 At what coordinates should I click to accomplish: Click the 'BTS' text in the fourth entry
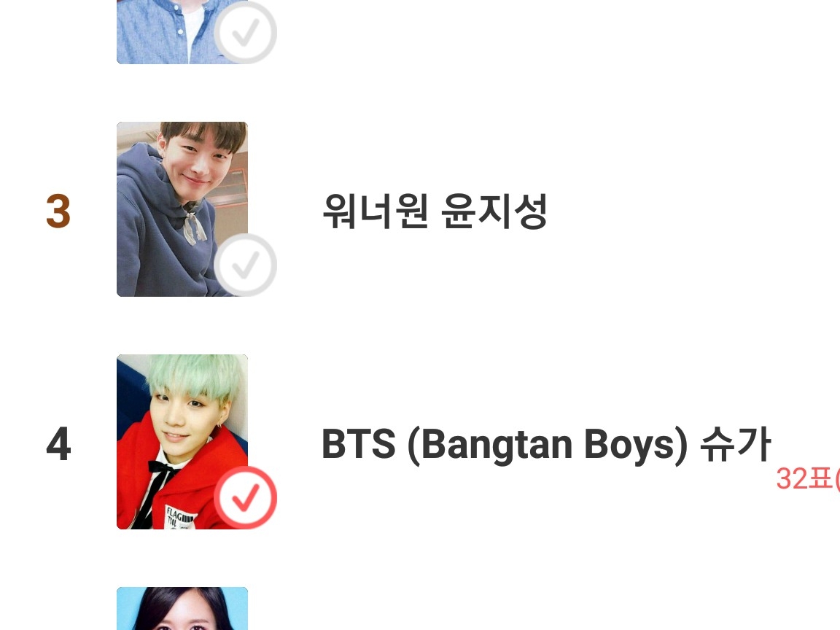[x=359, y=443]
